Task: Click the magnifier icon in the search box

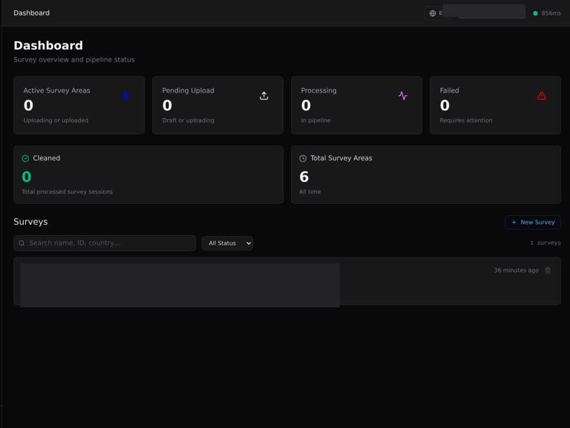Action: (22, 243)
